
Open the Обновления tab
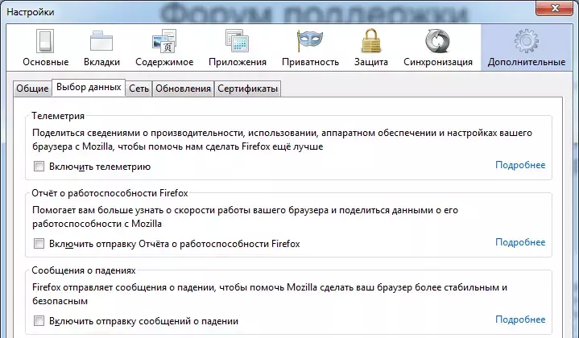point(183,89)
